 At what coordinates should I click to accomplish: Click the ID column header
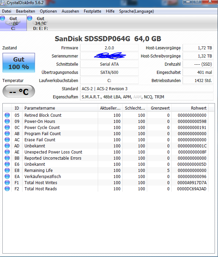(x=17, y=108)
